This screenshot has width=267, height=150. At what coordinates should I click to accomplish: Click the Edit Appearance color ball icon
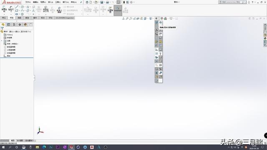point(162,18)
